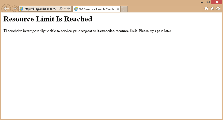Click the Internet Explorer icon in address bar
Screen dimensions: 223x120
point(21,9)
